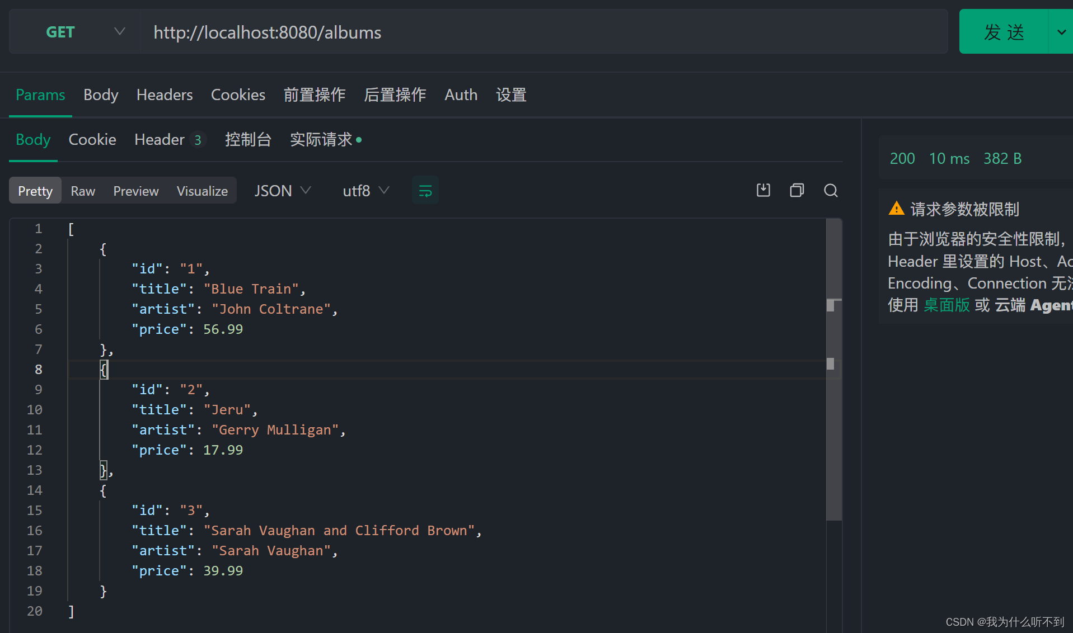This screenshot has height=633, width=1073.
Task: Click the 10 ms response time
Action: (949, 159)
